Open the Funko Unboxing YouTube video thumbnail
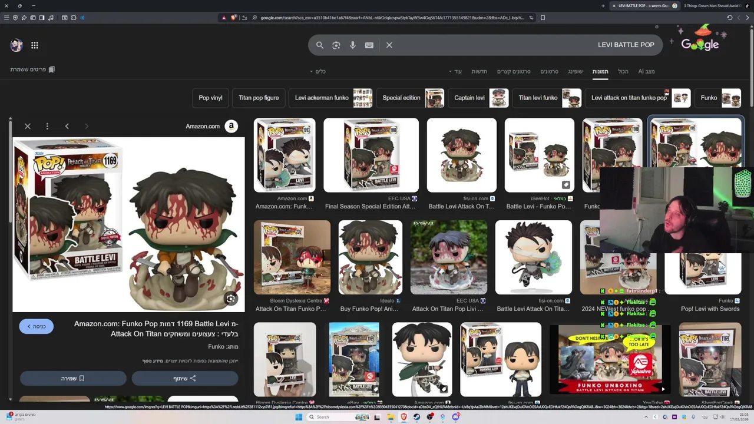 coord(609,359)
